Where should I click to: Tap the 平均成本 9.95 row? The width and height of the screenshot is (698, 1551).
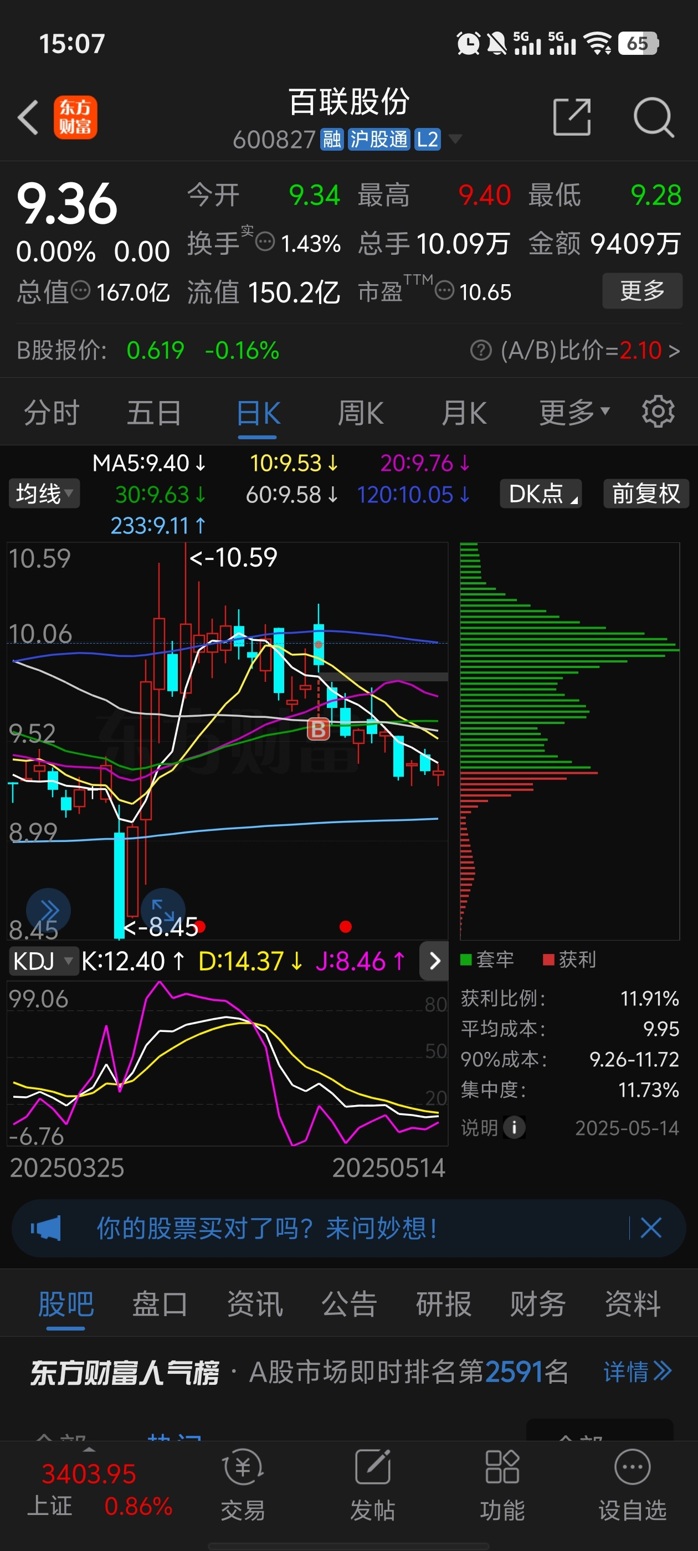569,1029
